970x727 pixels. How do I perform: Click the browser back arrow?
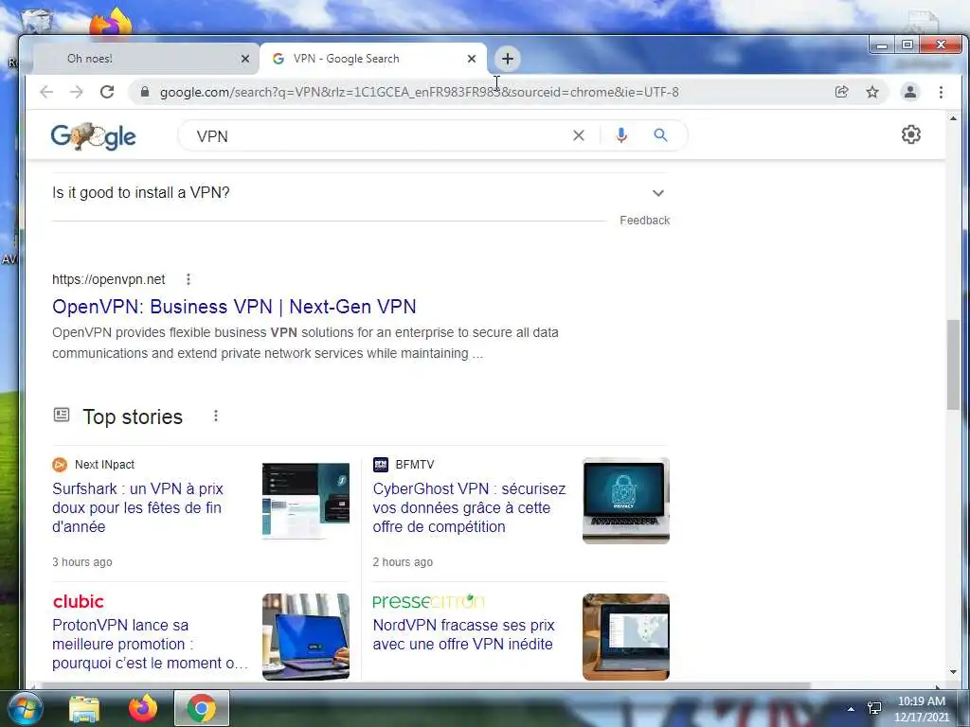click(x=46, y=92)
